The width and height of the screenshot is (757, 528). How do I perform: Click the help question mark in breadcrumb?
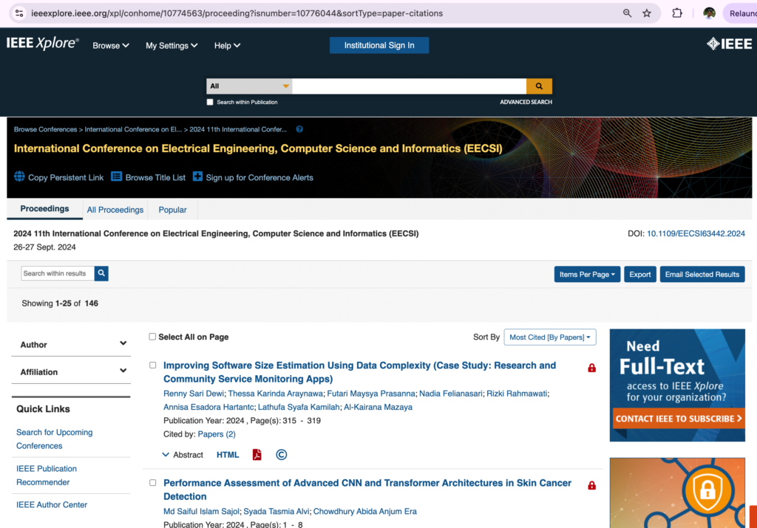(299, 129)
